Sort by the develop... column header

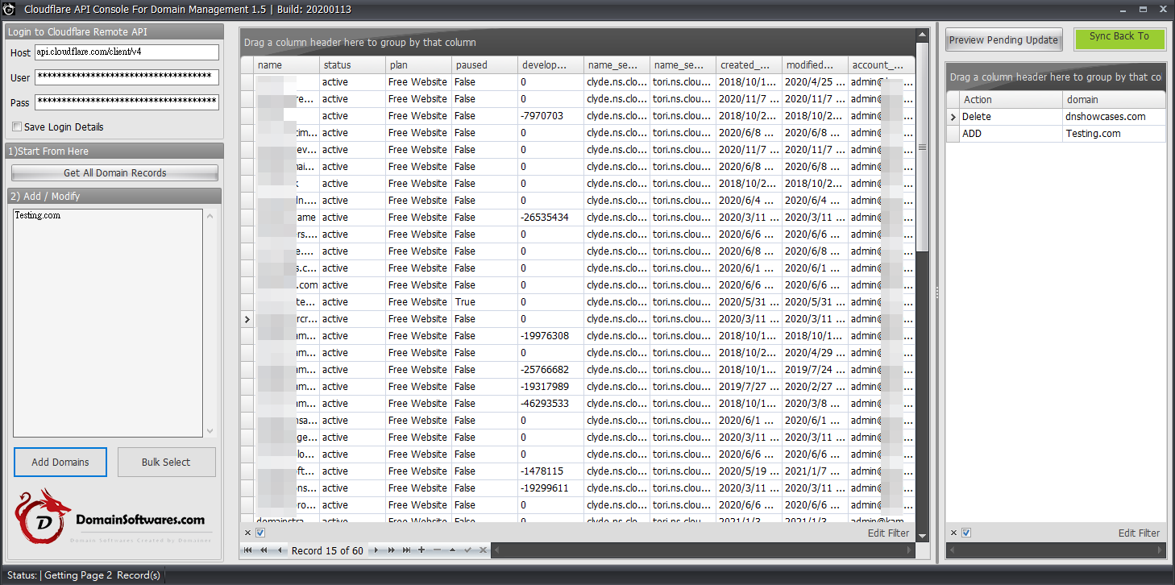click(551, 65)
